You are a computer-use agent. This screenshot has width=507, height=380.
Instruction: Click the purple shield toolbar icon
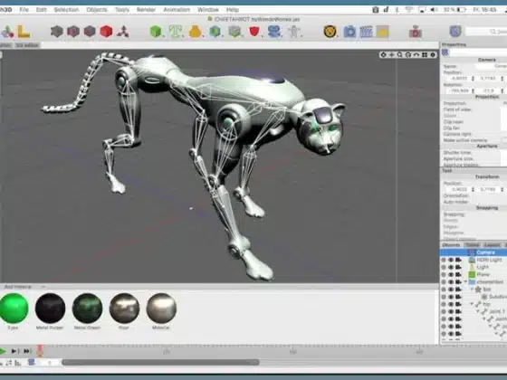(454, 32)
